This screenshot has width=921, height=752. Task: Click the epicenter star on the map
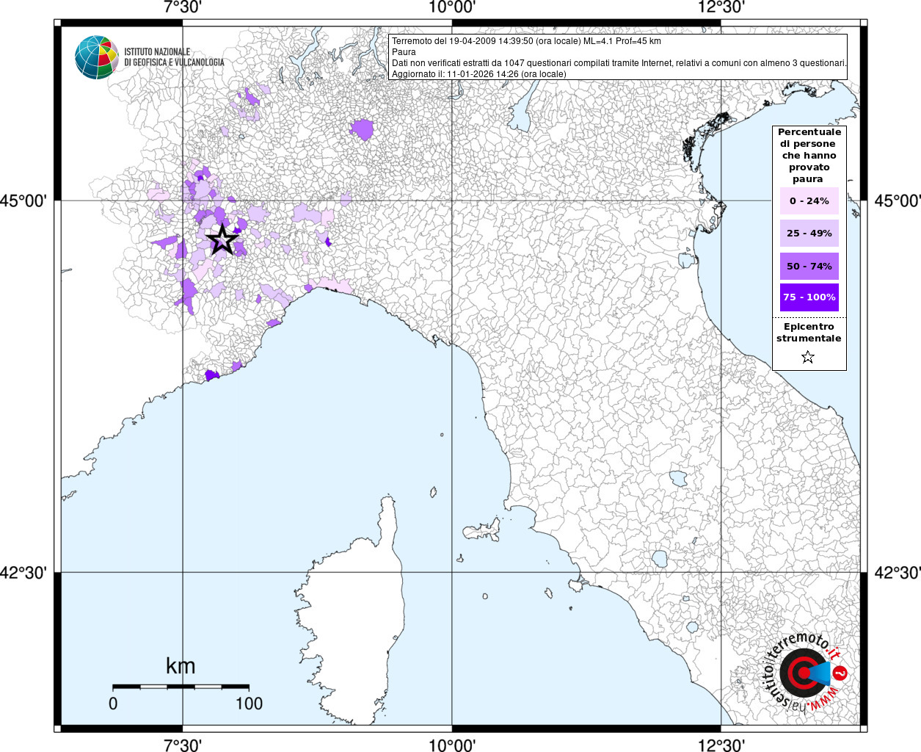point(222,239)
